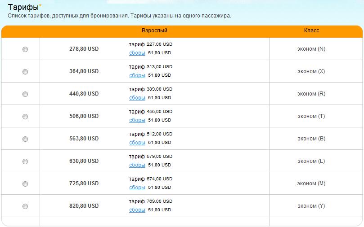Pick the 820,80 USD fare radio option
364x227 pixels.
pos(25,206)
